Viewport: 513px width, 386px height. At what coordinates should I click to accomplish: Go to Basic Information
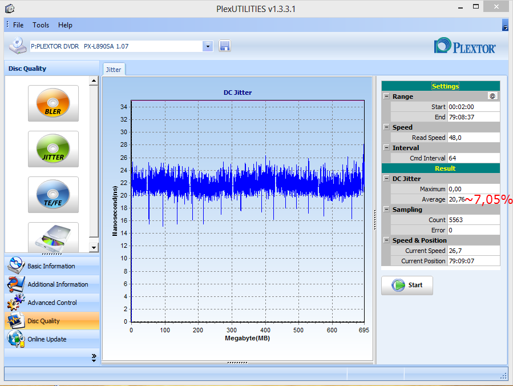tap(51, 266)
